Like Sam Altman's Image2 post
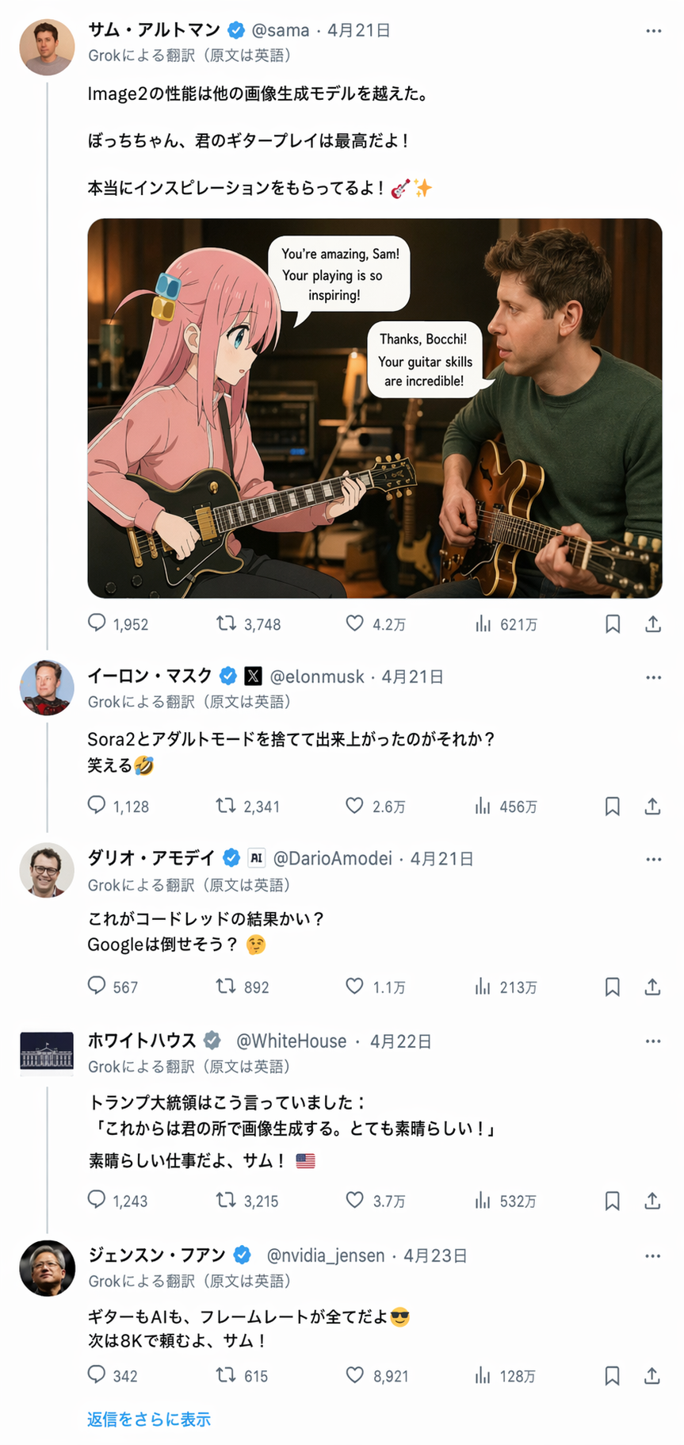 (x=354, y=623)
